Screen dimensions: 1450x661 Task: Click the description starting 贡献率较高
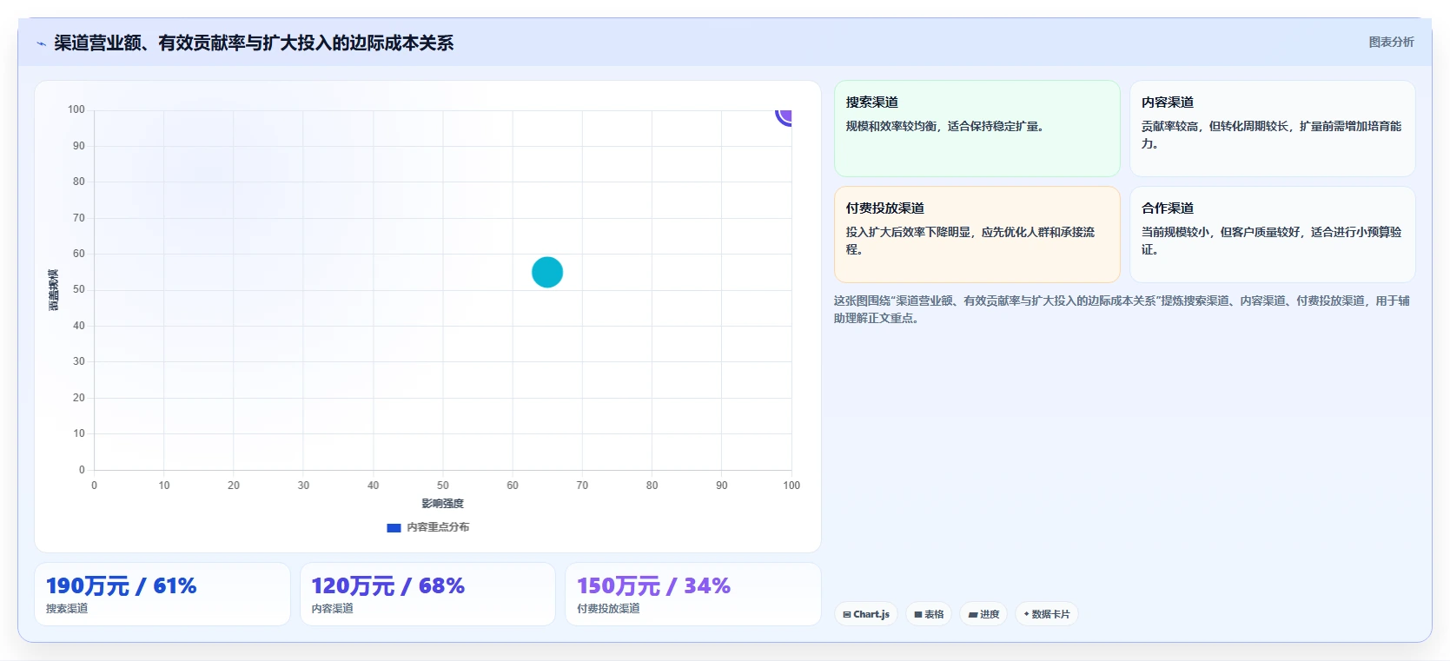(x=1271, y=135)
